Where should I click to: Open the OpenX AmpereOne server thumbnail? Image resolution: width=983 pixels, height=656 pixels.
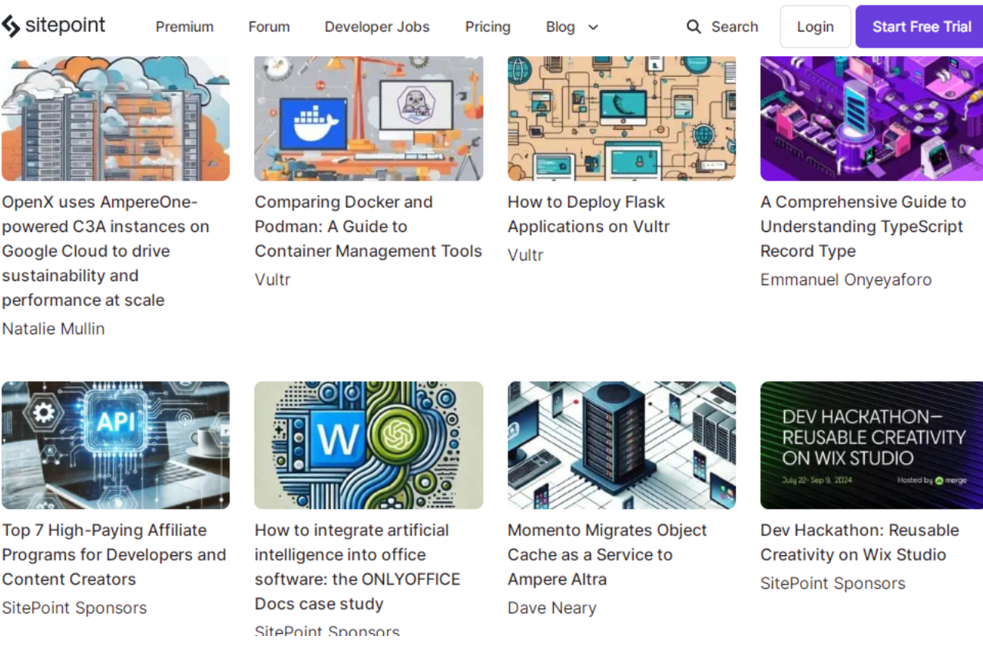115,118
